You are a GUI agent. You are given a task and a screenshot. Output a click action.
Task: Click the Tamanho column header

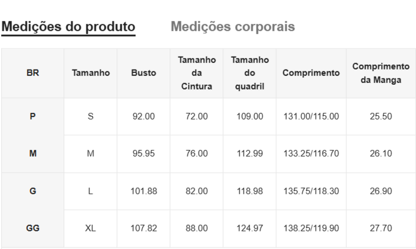(x=91, y=74)
